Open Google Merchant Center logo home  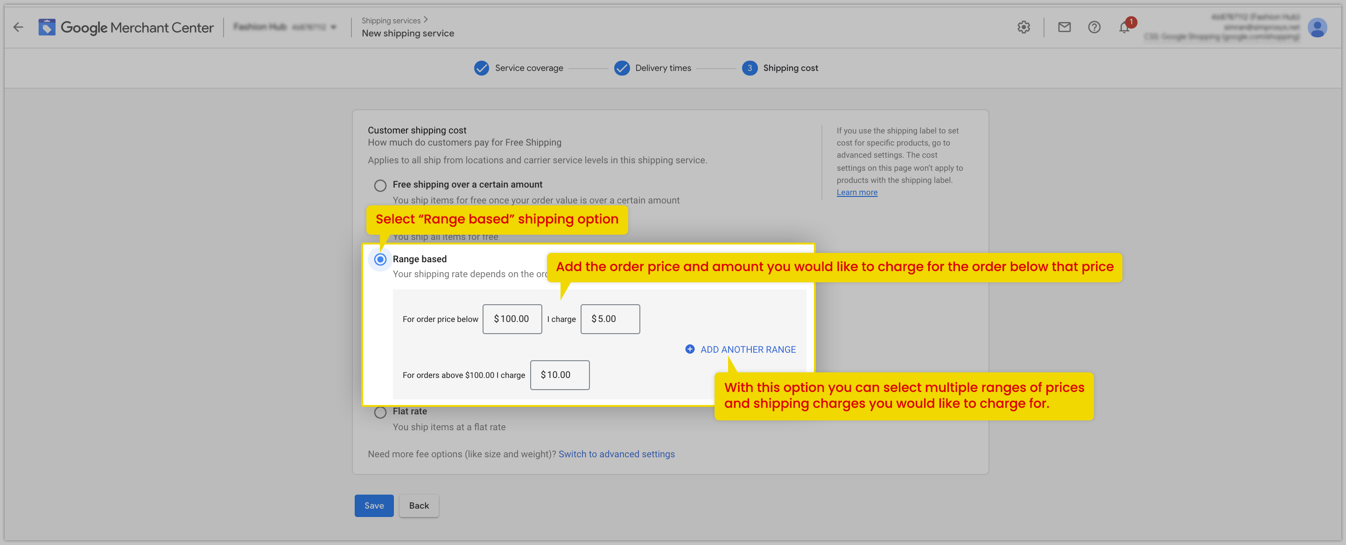(126, 27)
